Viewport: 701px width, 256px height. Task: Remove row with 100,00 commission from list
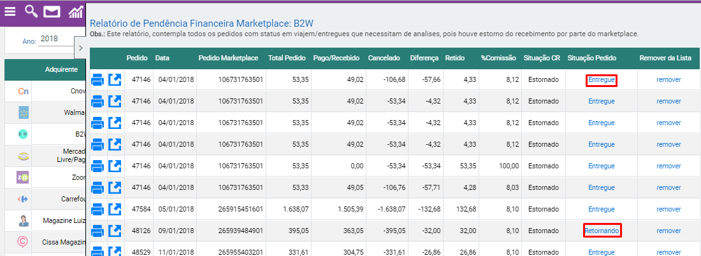(x=668, y=166)
